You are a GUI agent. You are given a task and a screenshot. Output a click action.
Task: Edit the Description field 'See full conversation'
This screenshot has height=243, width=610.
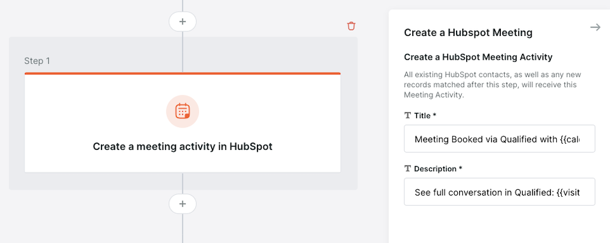pyautogui.click(x=500, y=192)
